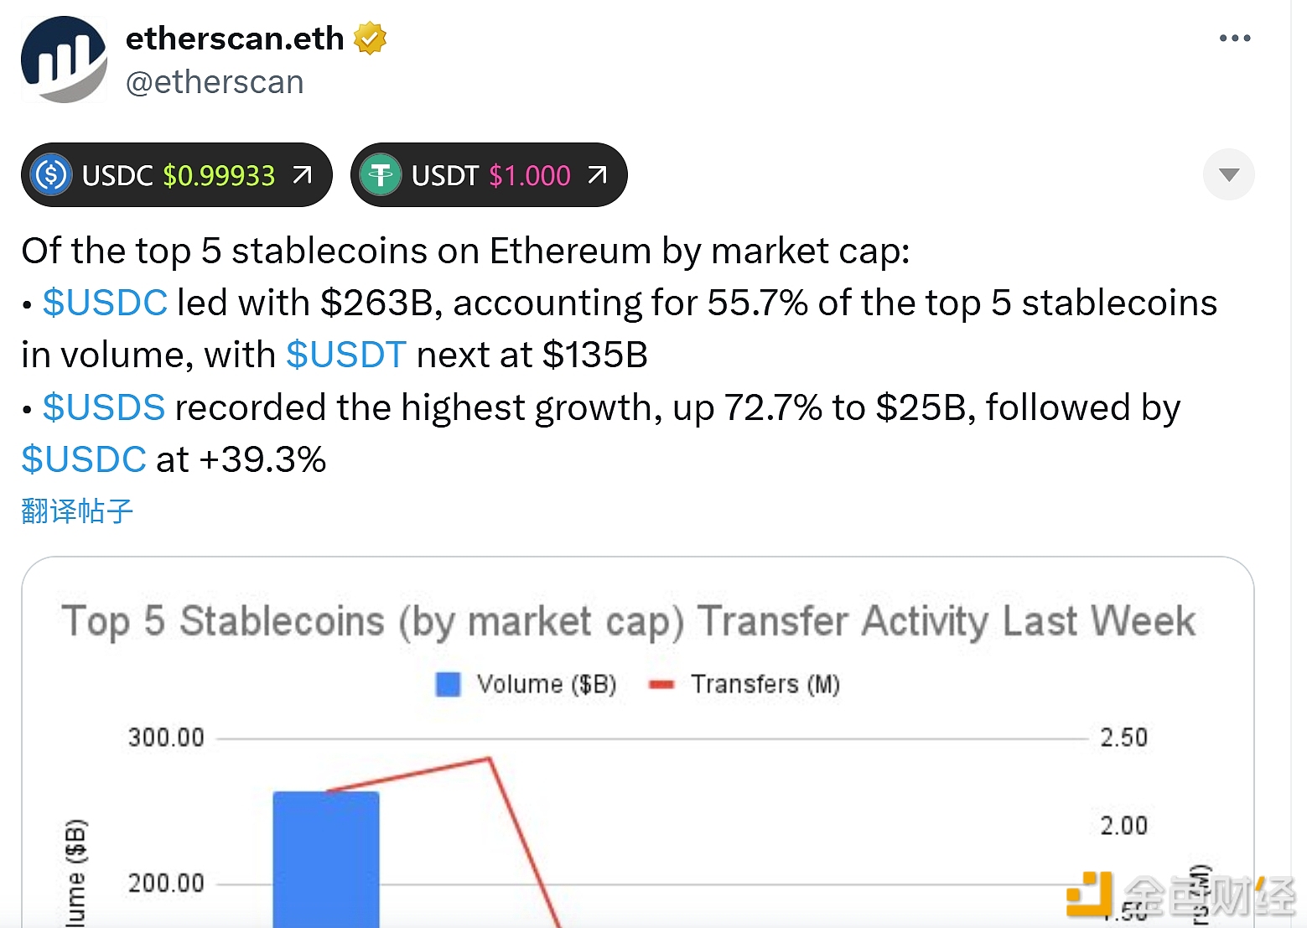Click the $USDT cashtag link

[346, 355]
